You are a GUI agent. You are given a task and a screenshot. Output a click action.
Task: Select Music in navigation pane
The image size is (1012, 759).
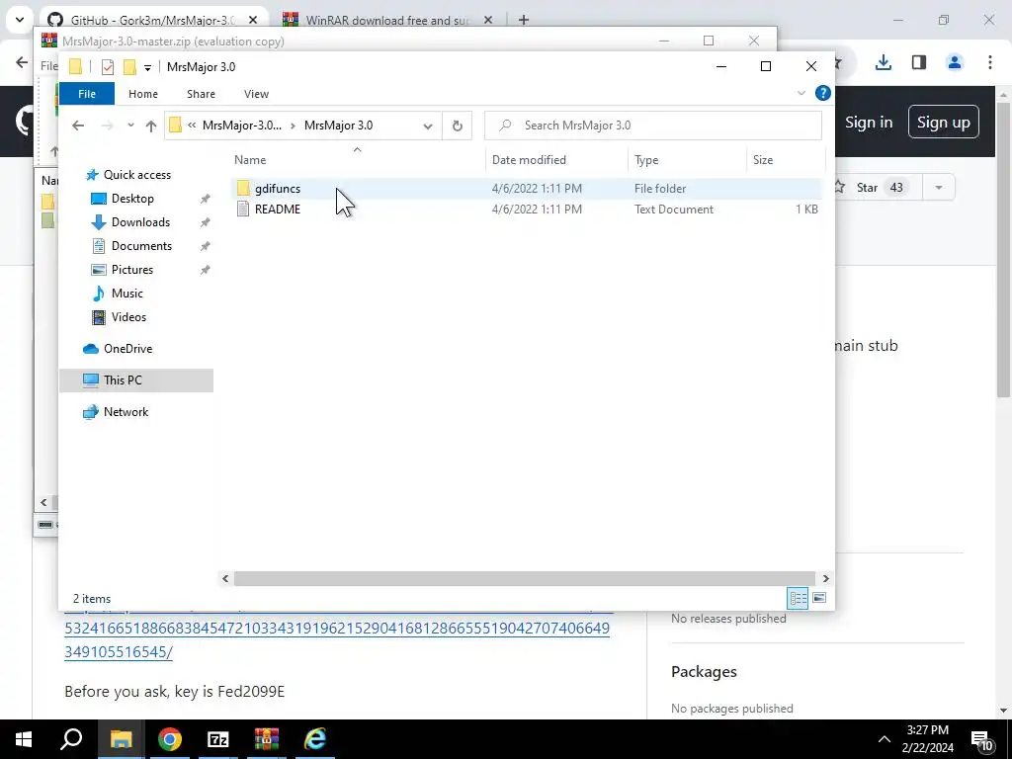126,293
